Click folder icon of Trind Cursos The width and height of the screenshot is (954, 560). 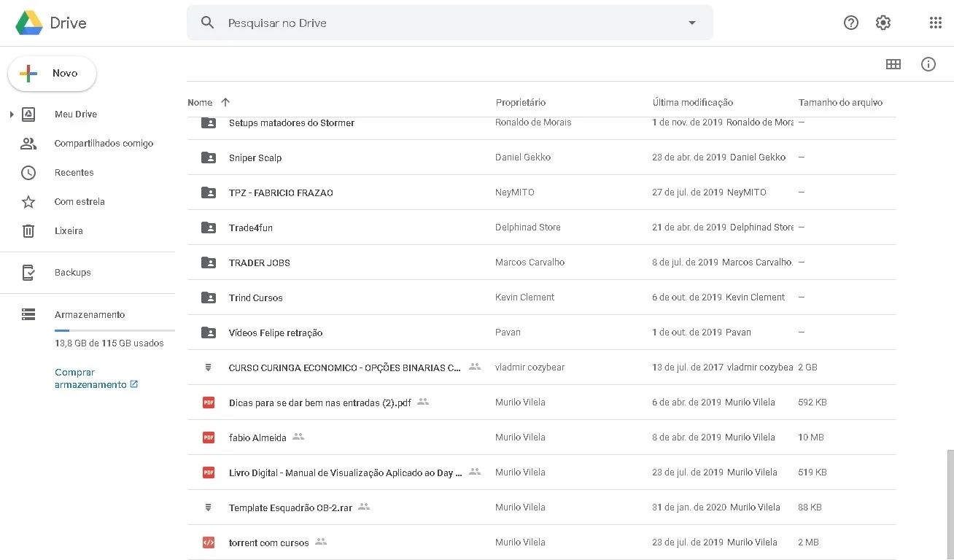click(209, 297)
